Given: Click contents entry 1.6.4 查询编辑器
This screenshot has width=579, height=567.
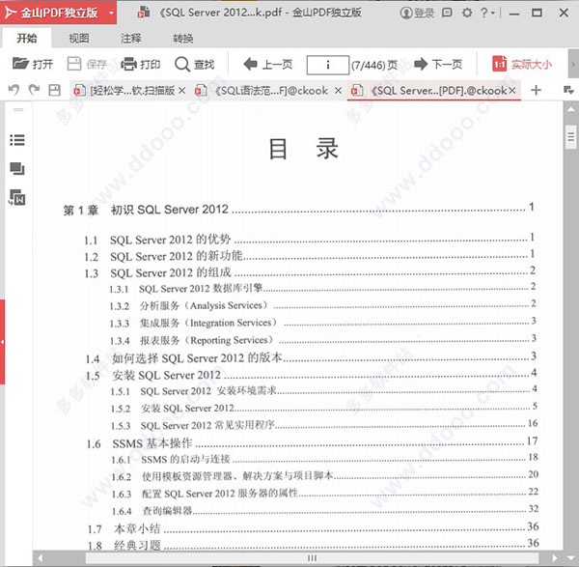Looking at the screenshot, I should [325, 510].
